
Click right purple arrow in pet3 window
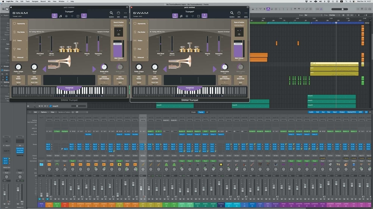215,69
